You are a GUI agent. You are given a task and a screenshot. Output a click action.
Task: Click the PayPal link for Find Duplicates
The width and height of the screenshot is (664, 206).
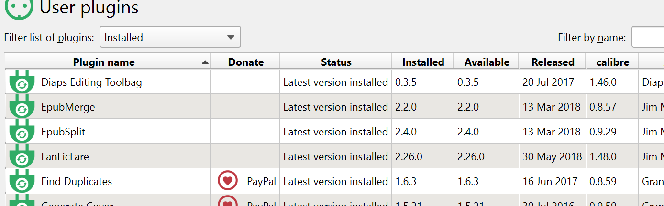[261, 181]
